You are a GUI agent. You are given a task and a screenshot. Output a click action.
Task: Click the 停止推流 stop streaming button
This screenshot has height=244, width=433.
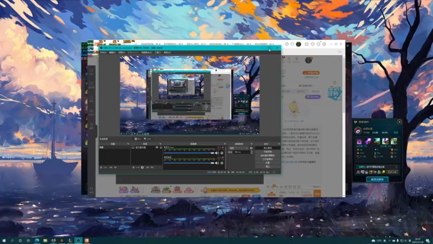click(267, 148)
